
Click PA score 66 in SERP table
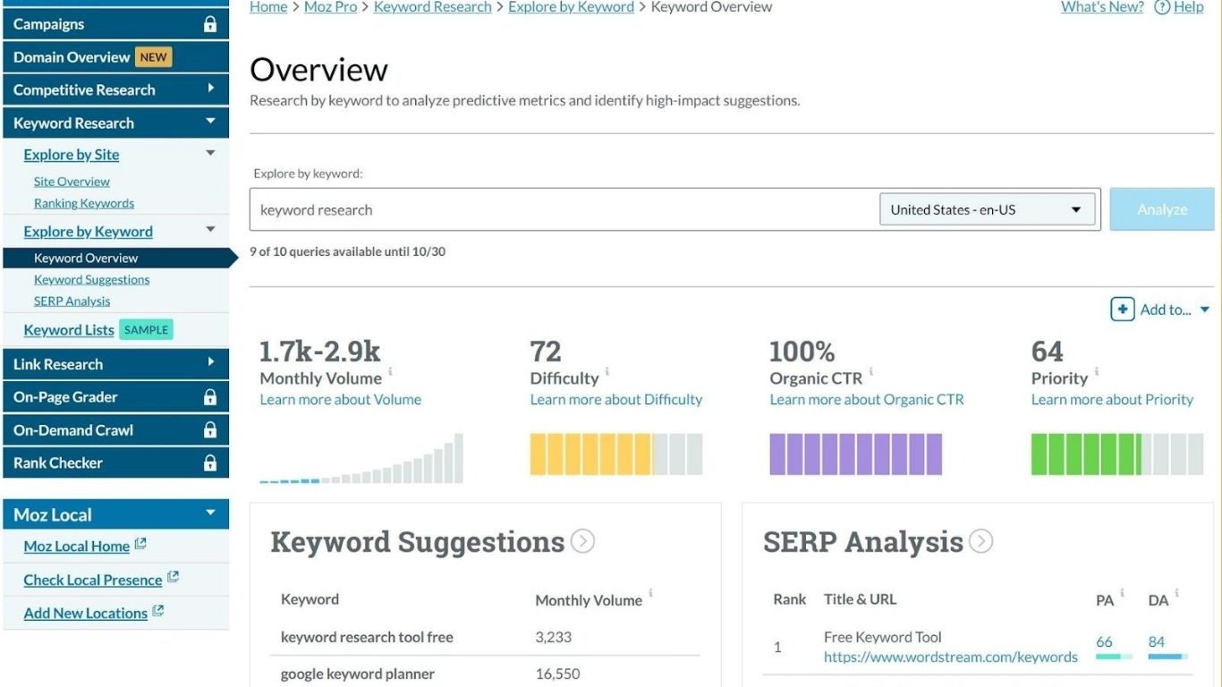click(1104, 641)
